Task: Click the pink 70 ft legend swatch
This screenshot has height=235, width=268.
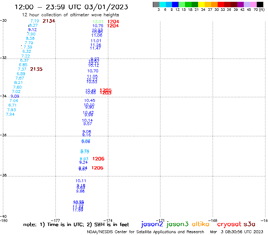Action: 253,4
